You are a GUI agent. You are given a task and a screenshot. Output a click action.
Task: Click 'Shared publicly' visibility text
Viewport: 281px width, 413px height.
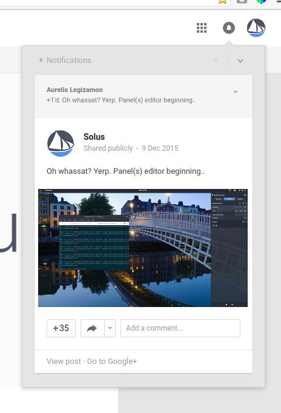[108, 148]
